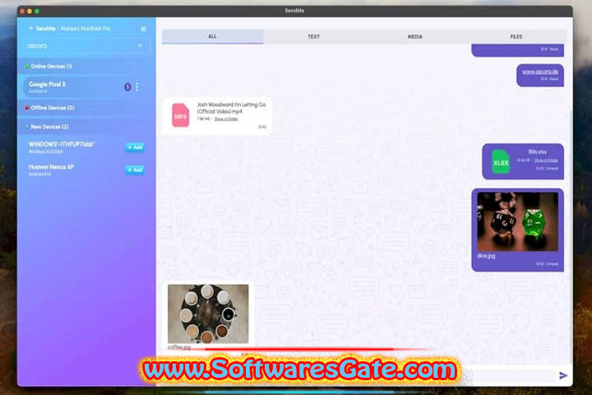
Task: Click the XLSX file icon
Action: coord(501,162)
